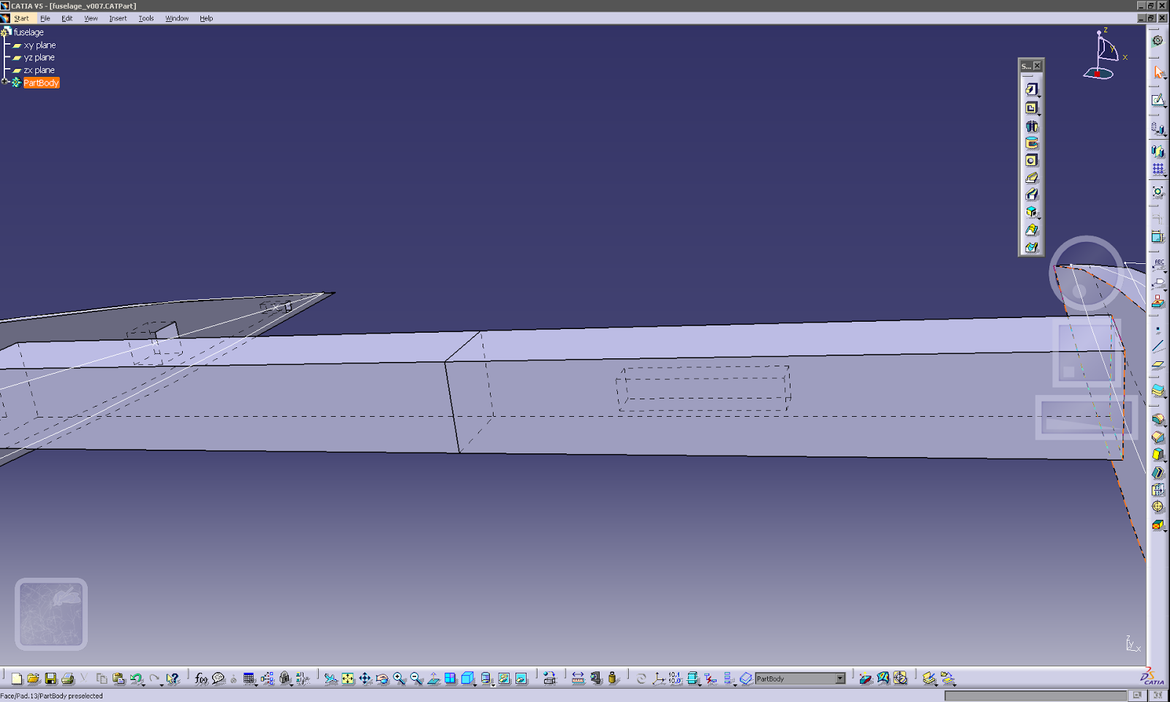Open a file with the Open icon
Screen dimensions: 1170x702
click(33, 679)
